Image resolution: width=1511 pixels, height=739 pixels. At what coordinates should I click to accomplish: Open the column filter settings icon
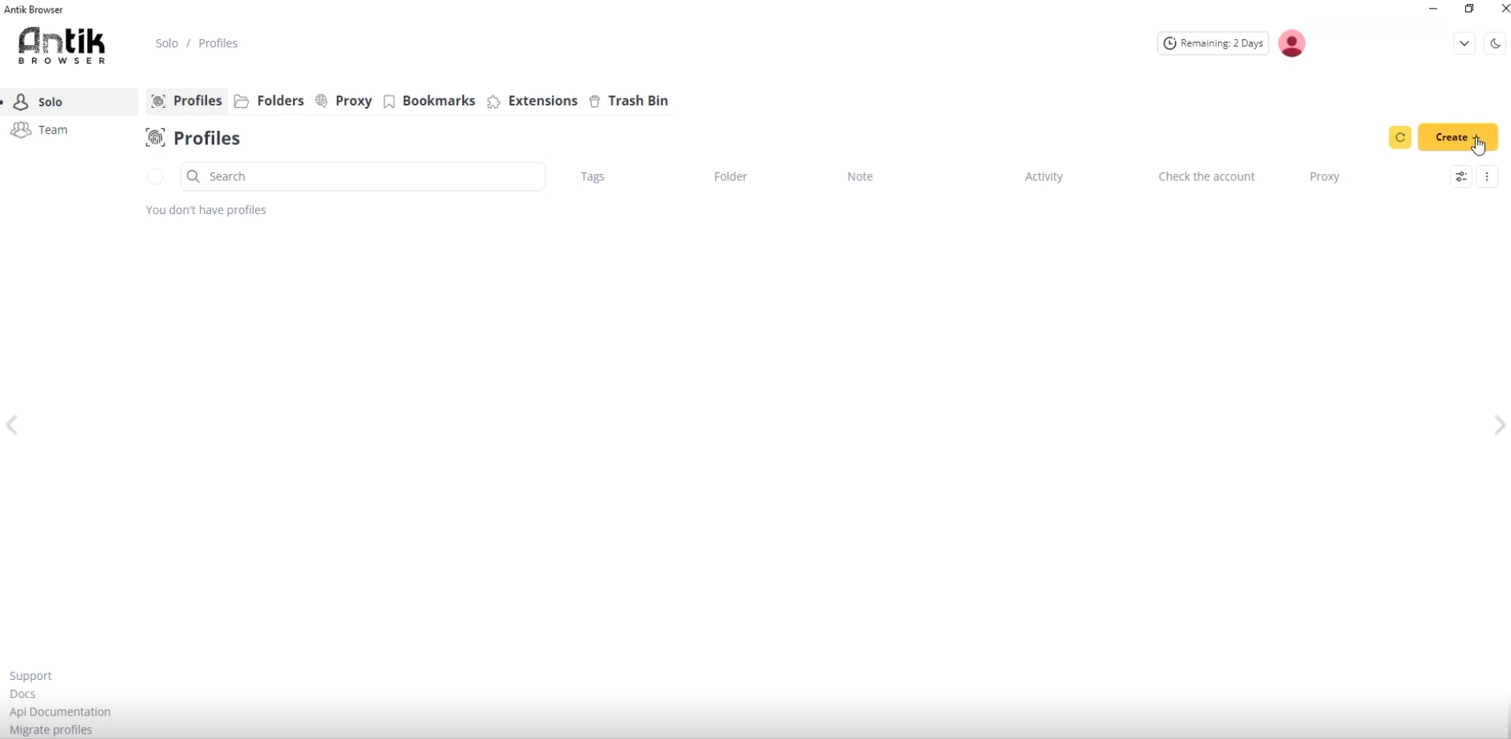coord(1461,177)
